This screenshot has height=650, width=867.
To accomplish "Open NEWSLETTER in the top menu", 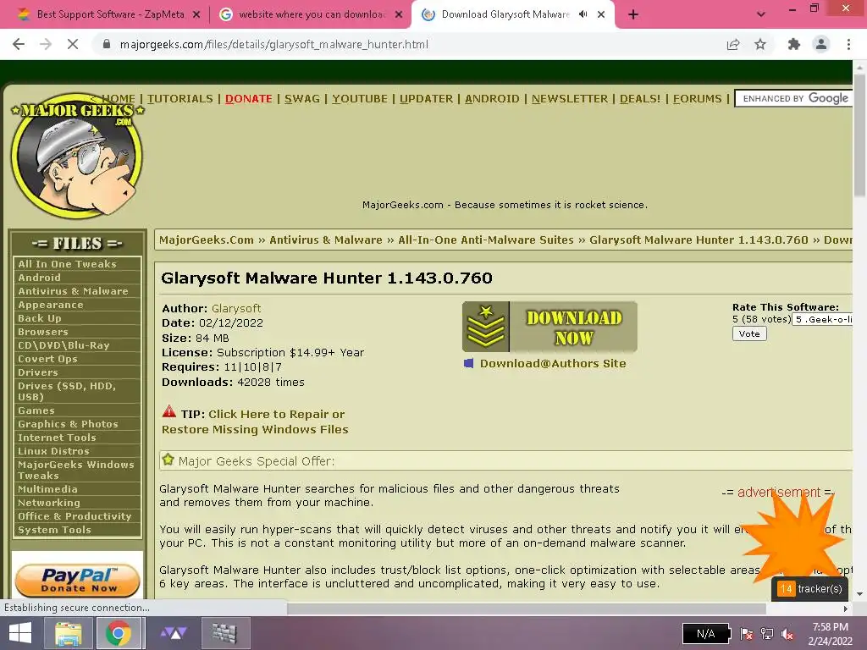I will click(569, 98).
